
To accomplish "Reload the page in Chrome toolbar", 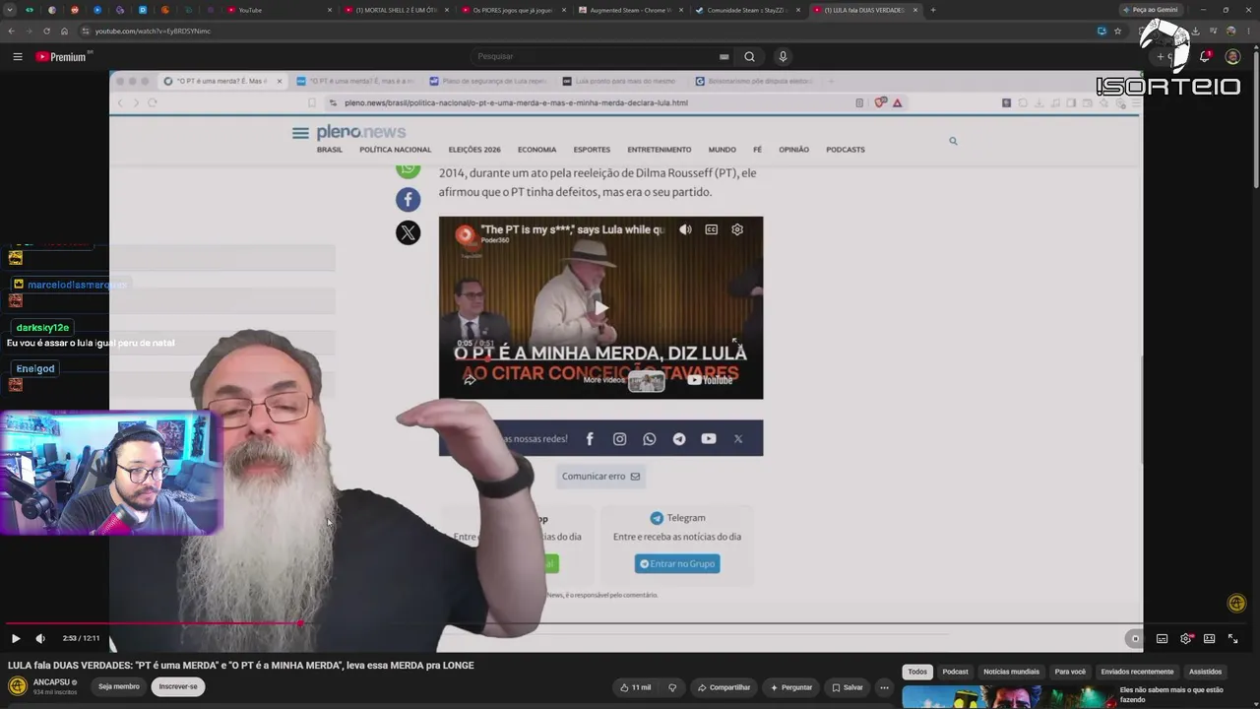I will 46,31.
